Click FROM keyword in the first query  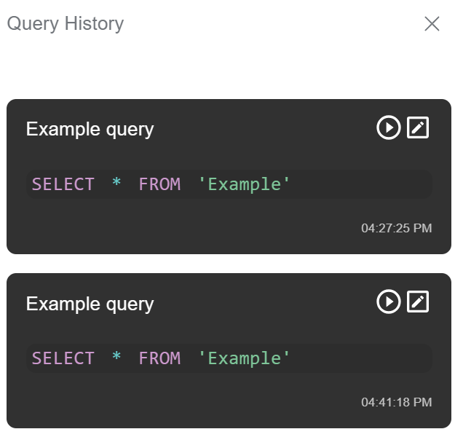click(x=159, y=184)
